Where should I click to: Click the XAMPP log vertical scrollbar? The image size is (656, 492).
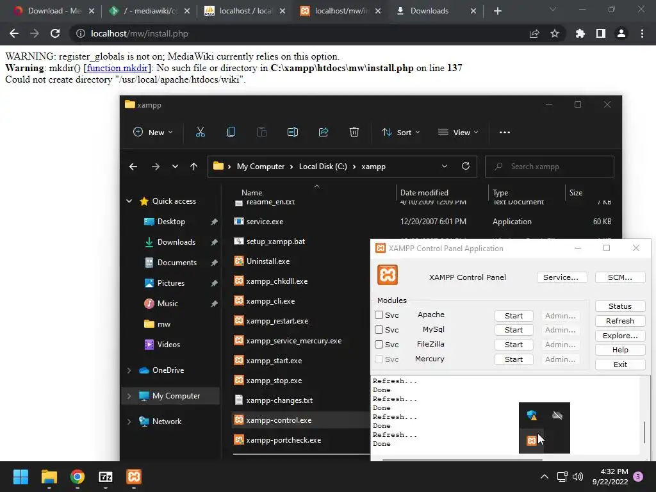[644, 432]
